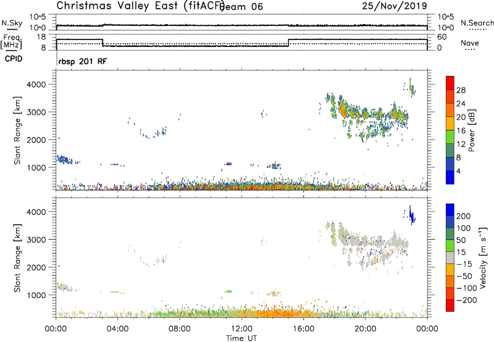Click the "Christmas Valley East (fitACF)" title
Image resolution: width=494 pixels, height=342 pixels.
pos(141,6)
